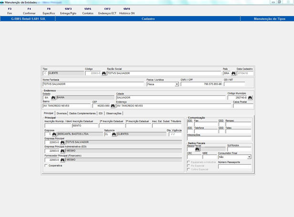Click the Razão Social input field
294x217 pixels.
point(164,73)
